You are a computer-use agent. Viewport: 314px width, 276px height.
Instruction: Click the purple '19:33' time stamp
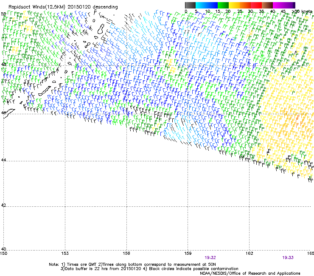tap(288, 258)
